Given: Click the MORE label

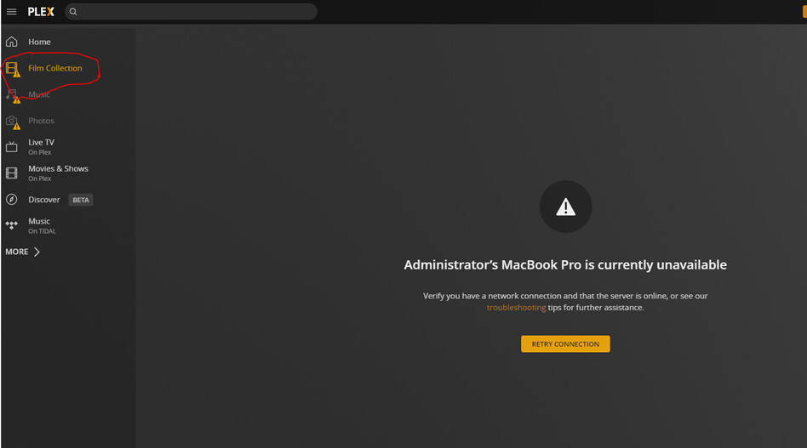Looking at the screenshot, I should tap(17, 252).
